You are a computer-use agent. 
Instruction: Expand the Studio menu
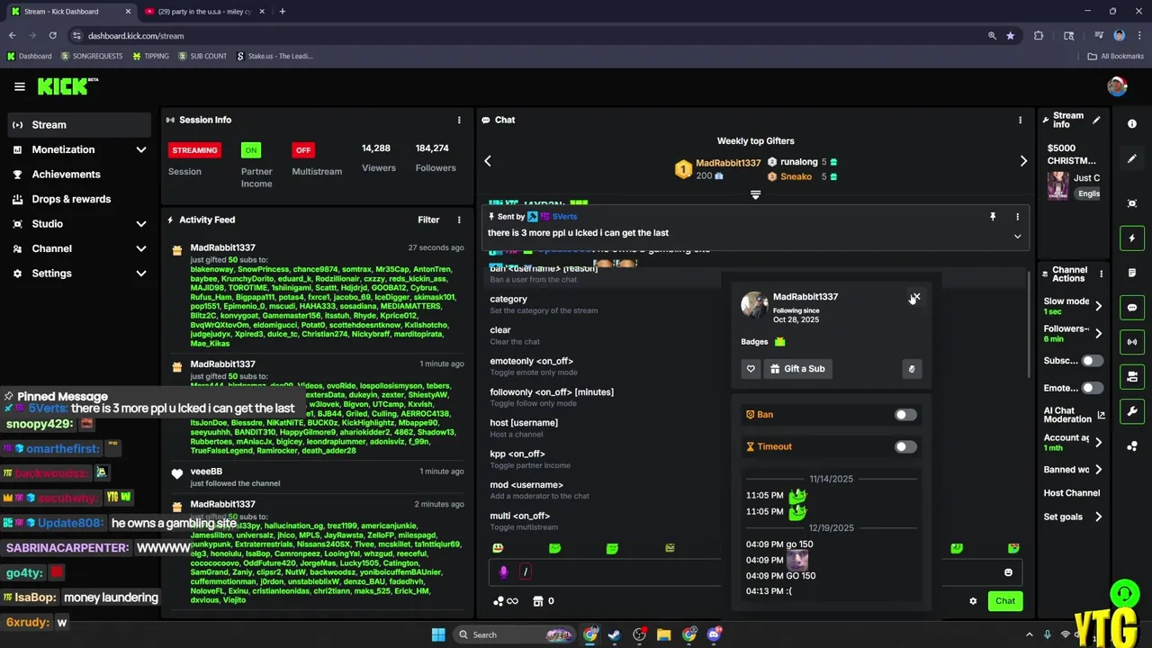coord(79,224)
